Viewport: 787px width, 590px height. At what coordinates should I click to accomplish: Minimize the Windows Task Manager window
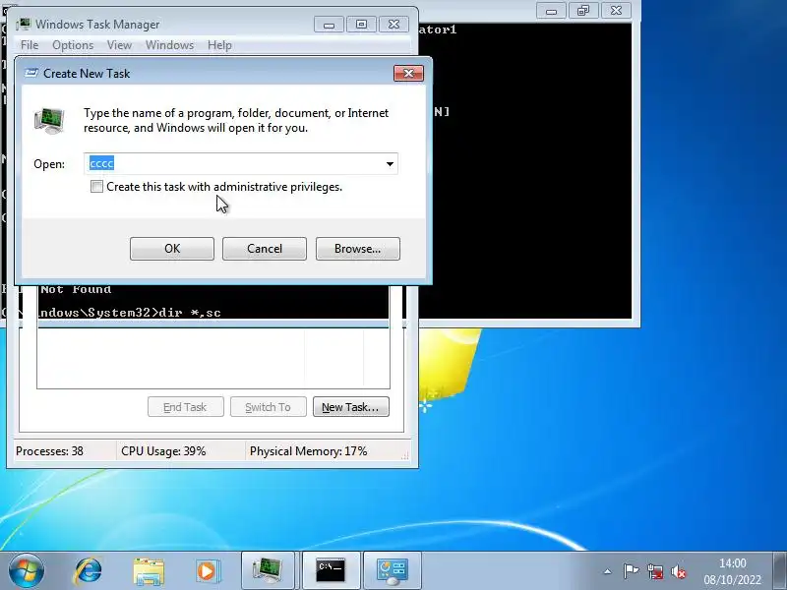pyautogui.click(x=329, y=25)
